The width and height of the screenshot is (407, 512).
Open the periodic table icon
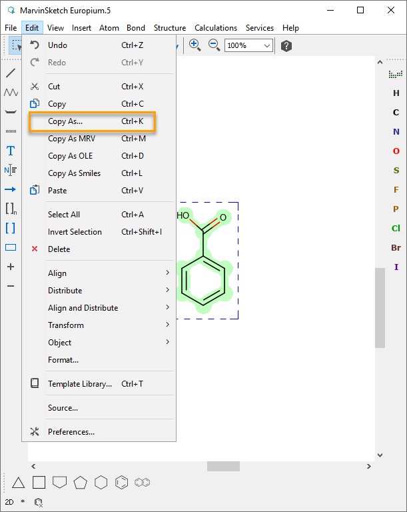click(x=396, y=74)
